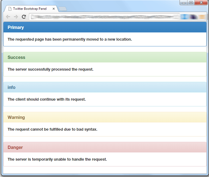Click text 'The server is temporarily unable to handle'
This screenshot has height=177, width=209.
pyautogui.click(x=46, y=159)
